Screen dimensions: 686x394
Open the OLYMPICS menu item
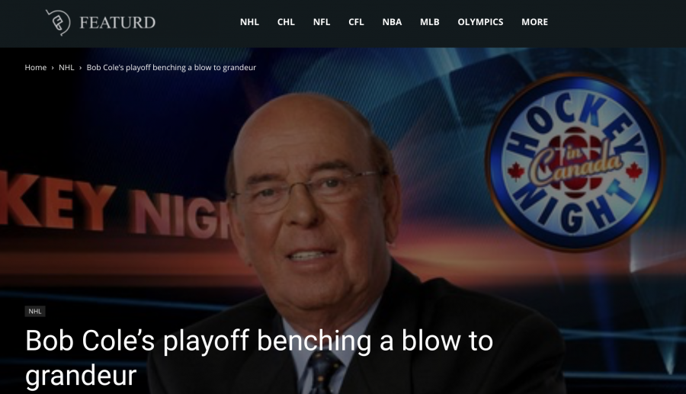[480, 22]
